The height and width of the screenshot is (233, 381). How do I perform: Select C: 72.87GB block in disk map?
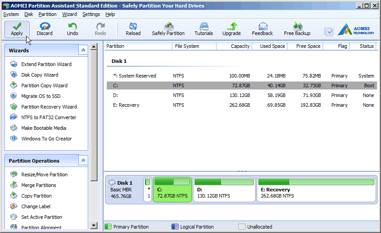click(172, 190)
